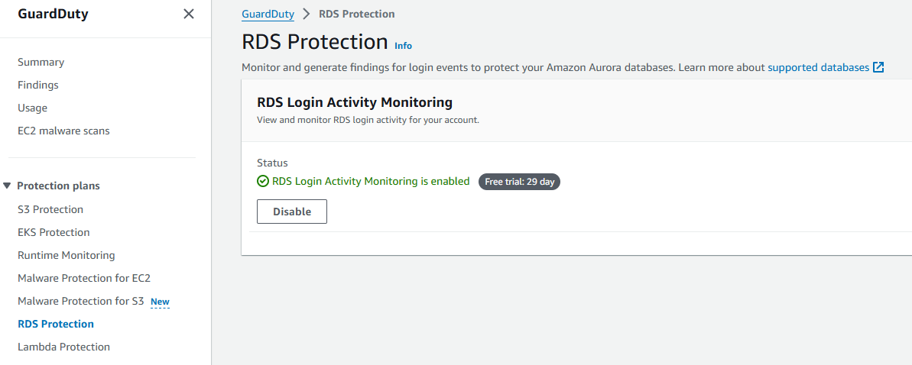Click the Free trial: 29 day badge
Viewport: 912px width, 365px height.
[x=519, y=182]
